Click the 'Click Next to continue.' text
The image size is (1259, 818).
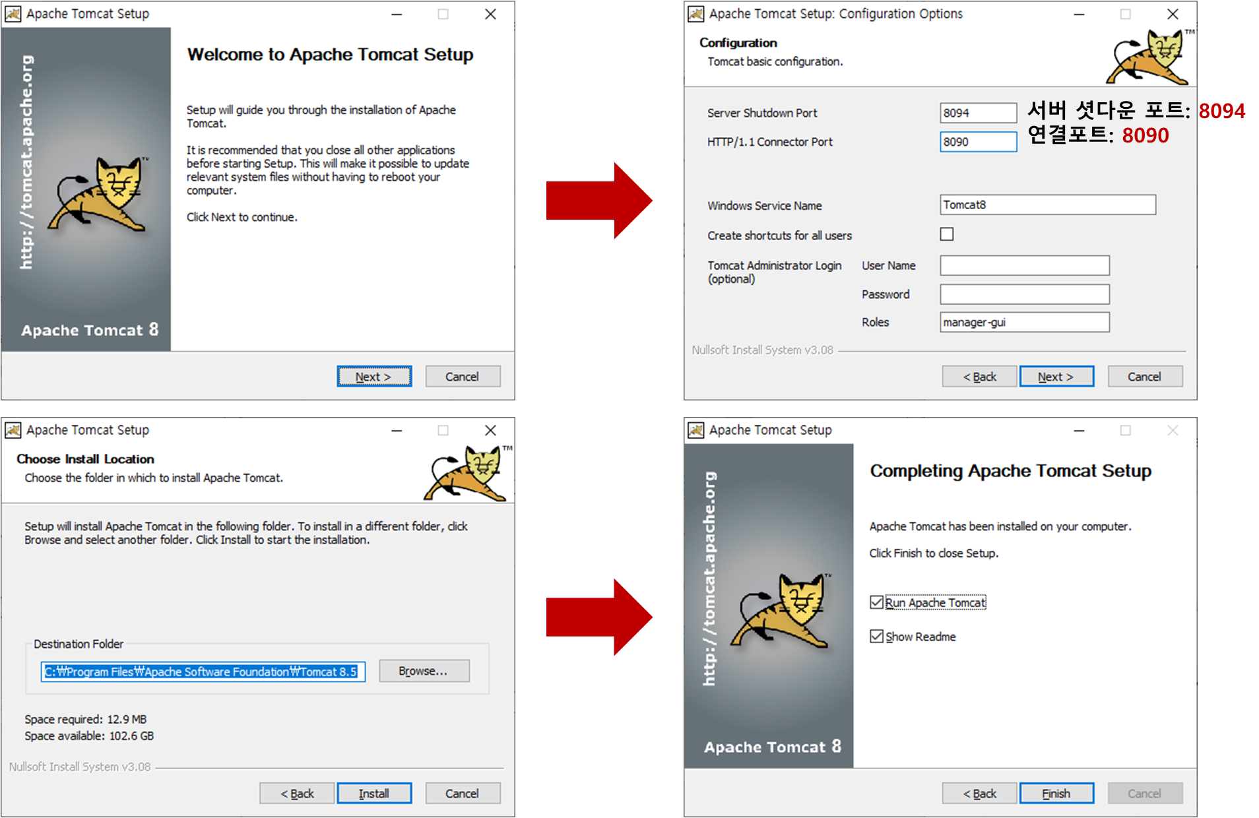pyautogui.click(x=242, y=217)
